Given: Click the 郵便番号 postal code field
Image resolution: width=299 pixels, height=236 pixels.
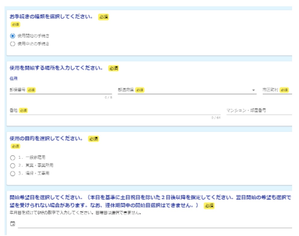Looking at the screenshot, I should (60, 90).
